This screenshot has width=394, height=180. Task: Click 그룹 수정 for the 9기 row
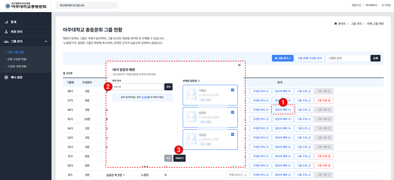coord(304,175)
